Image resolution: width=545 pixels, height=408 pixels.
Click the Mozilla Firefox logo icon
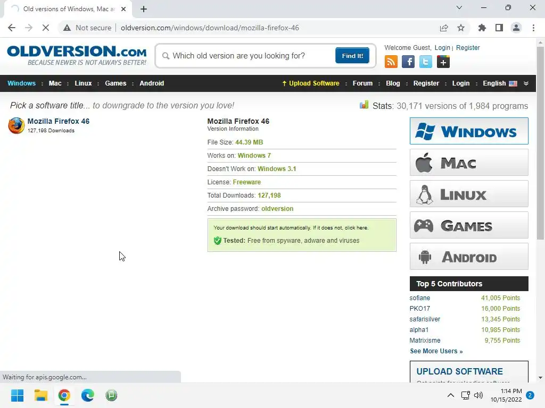(16, 125)
